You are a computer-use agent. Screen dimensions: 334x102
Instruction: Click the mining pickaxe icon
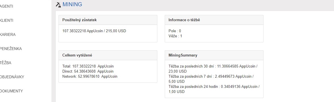pos(58,5)
